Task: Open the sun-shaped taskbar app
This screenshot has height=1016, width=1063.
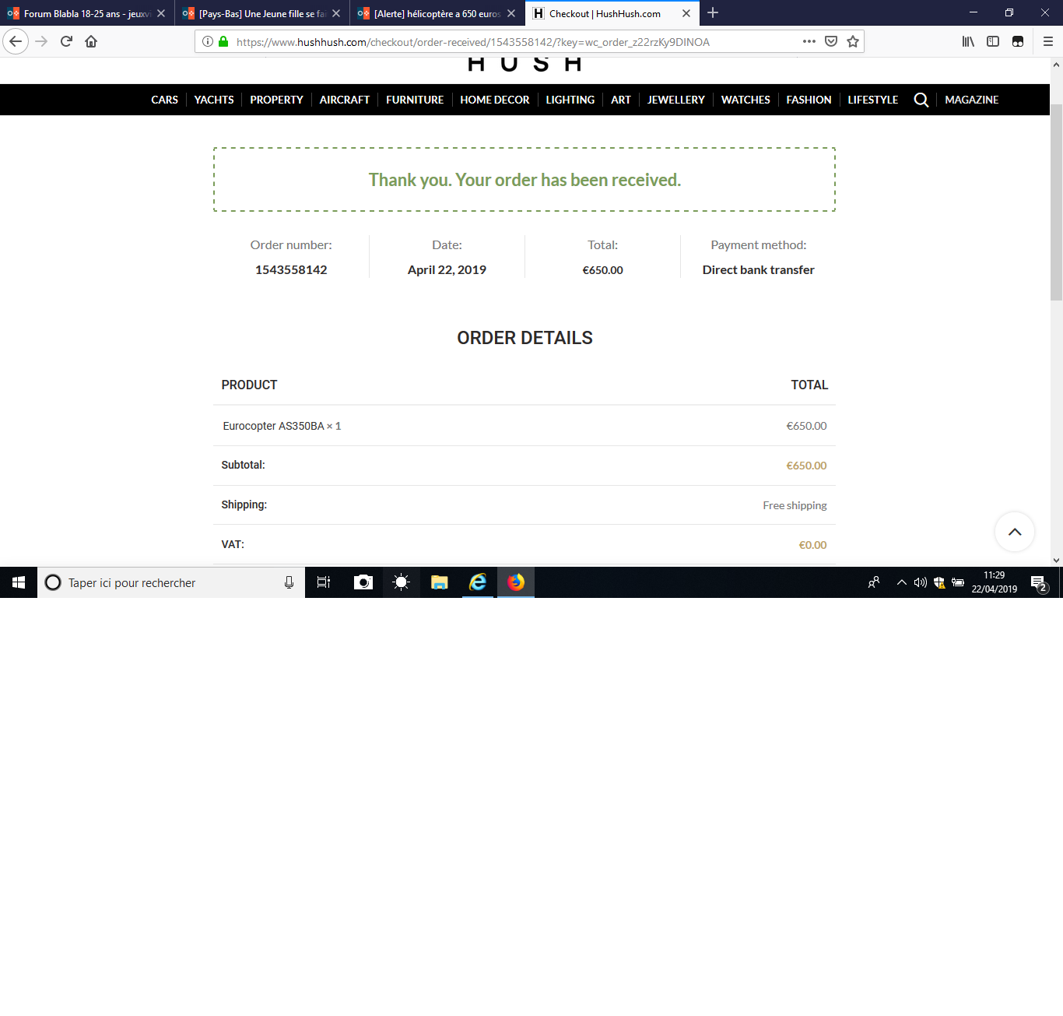Action: [x=402, y=582]
